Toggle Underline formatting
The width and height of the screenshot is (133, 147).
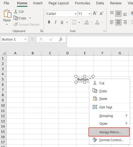tap(62, 22)
